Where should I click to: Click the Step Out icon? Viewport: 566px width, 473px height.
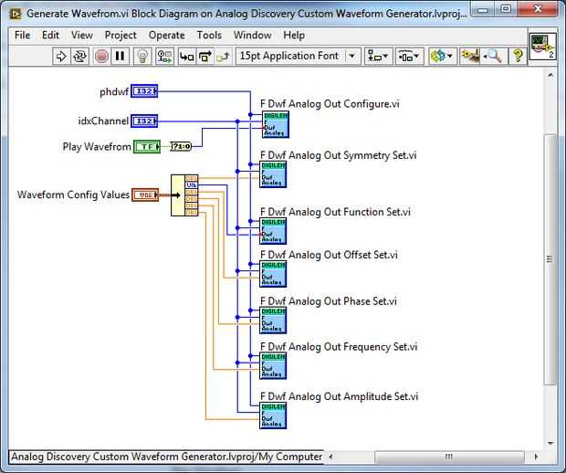click(x=223, y=57)
